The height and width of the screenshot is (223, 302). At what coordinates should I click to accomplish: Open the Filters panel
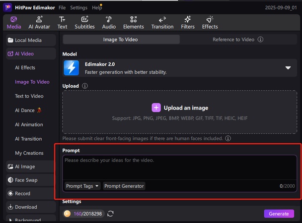coord(188,23)
